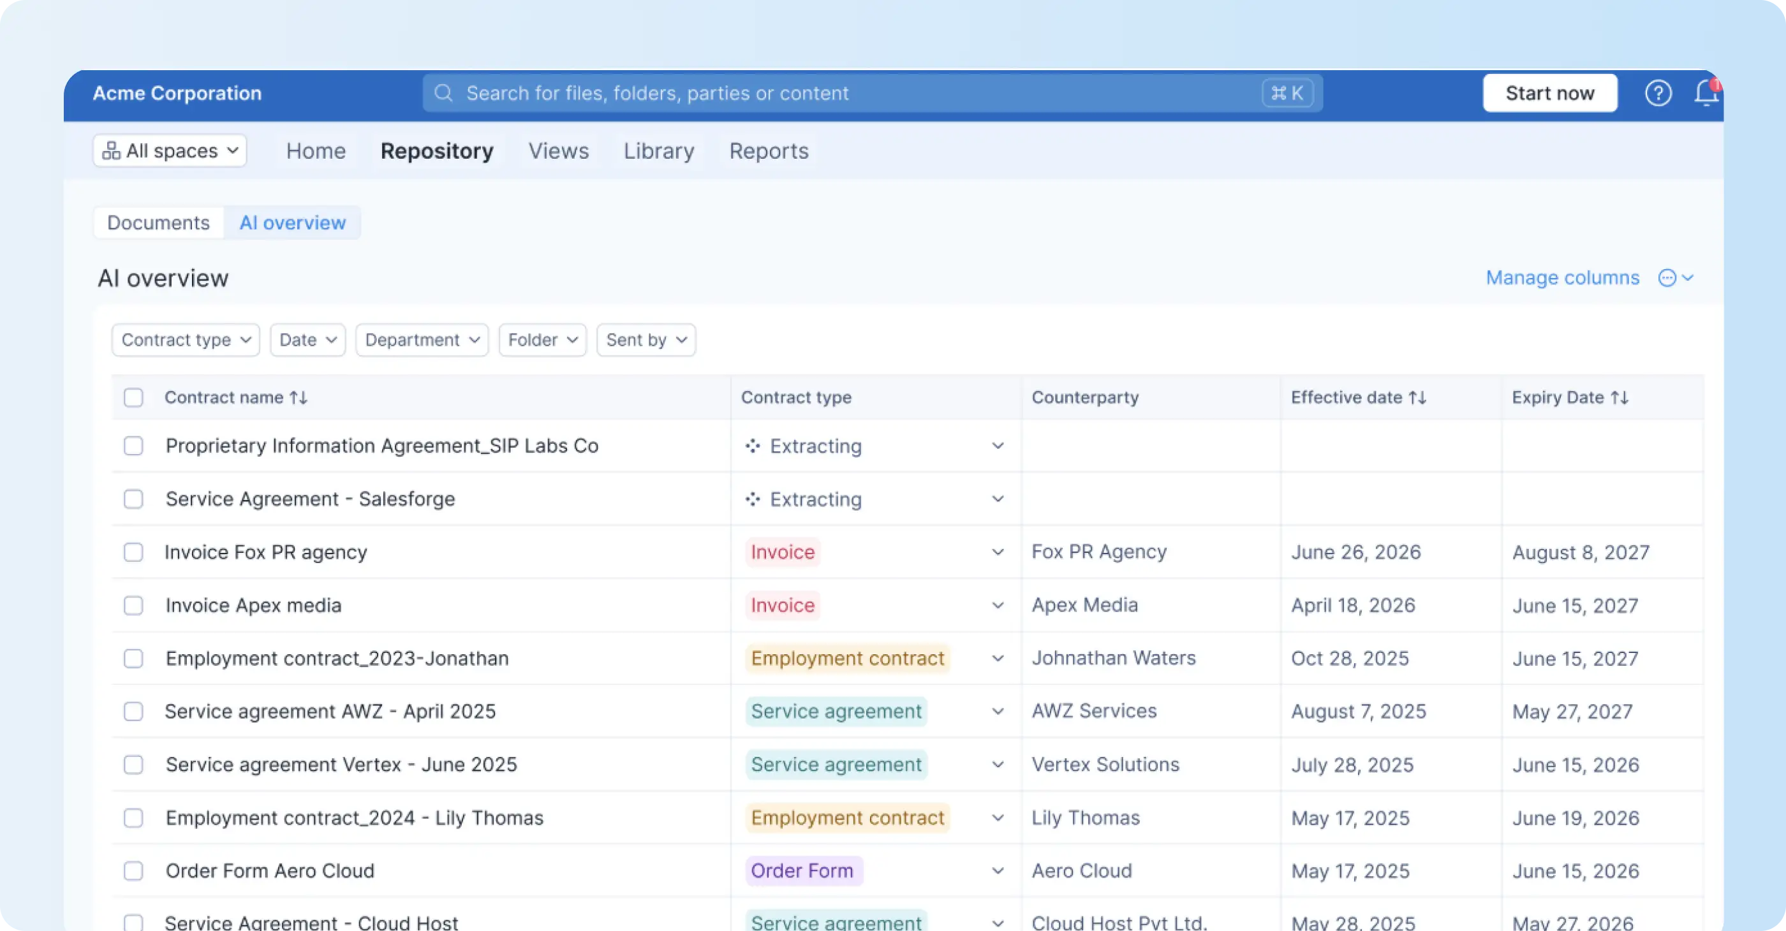
Task: Check Service Agreement - Salesforge row
Action: tap(133, 499)
